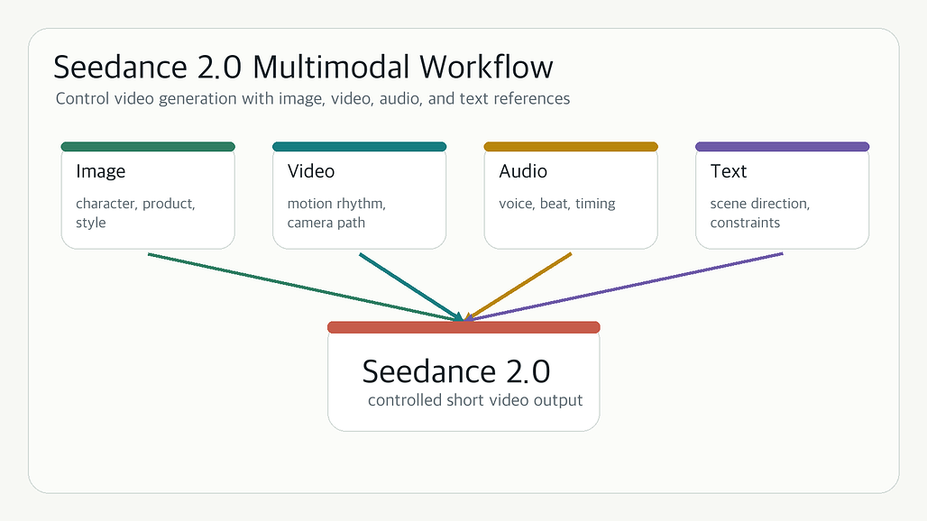Click 'scene direction, constraints' description
Viewport: 927px width, 521px height.
[x=759, y=213]
